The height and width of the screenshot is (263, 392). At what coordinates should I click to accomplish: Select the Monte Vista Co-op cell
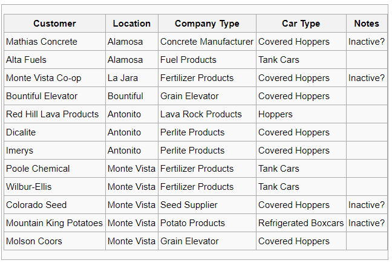(x=55, y=78)
